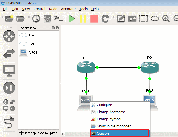Open console to all devices icon
The image size is (178, 137).
[58, 18]
